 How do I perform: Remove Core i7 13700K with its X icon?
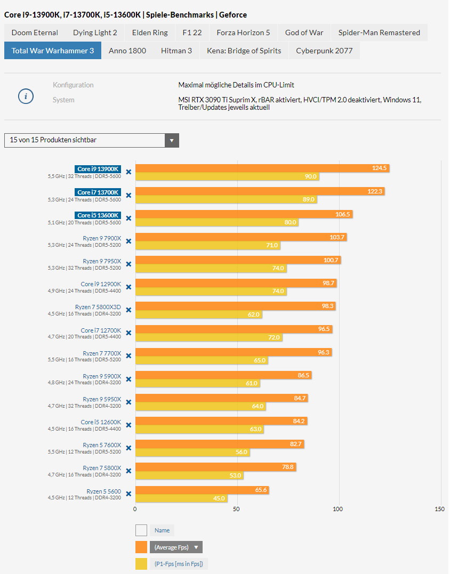(x=128, y=196)
